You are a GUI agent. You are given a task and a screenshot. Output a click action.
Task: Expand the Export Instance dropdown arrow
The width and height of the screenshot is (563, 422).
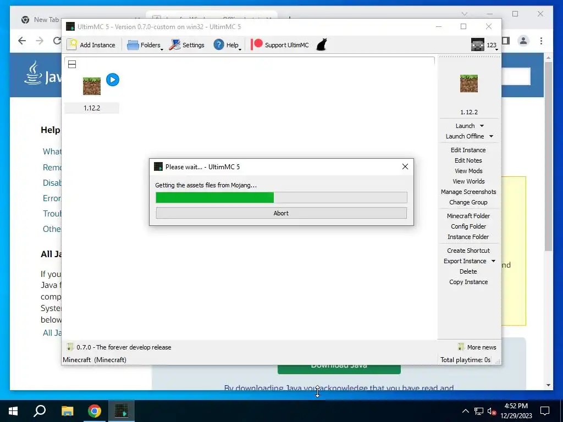[x=493, y=261]
